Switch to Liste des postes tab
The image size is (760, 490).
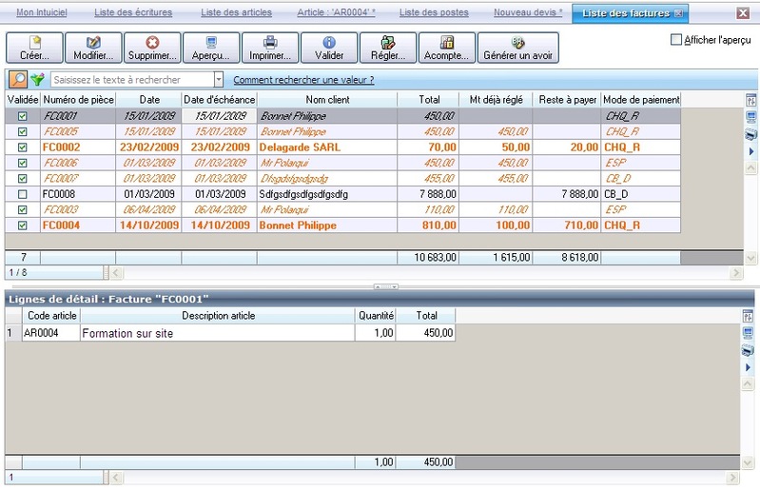click(x=434, y=12)
